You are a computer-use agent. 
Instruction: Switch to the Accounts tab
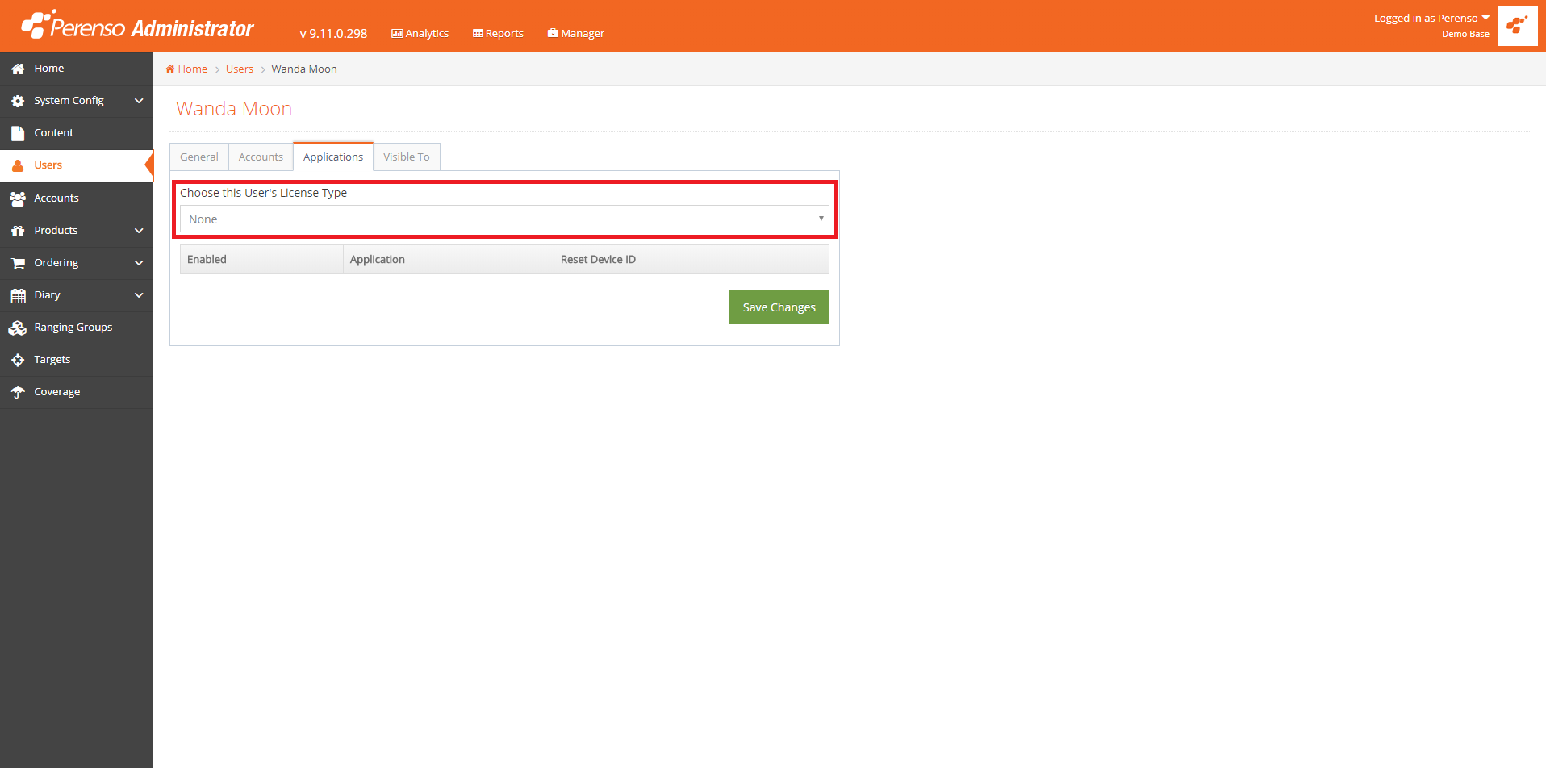click(x=261, y=157)
